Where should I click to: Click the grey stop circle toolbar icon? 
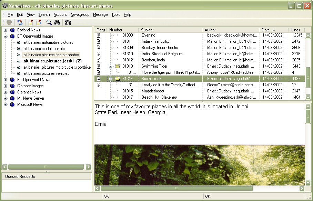[x=9, y=22]
